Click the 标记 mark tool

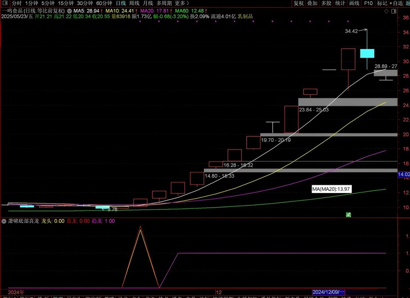click(382, 3)
